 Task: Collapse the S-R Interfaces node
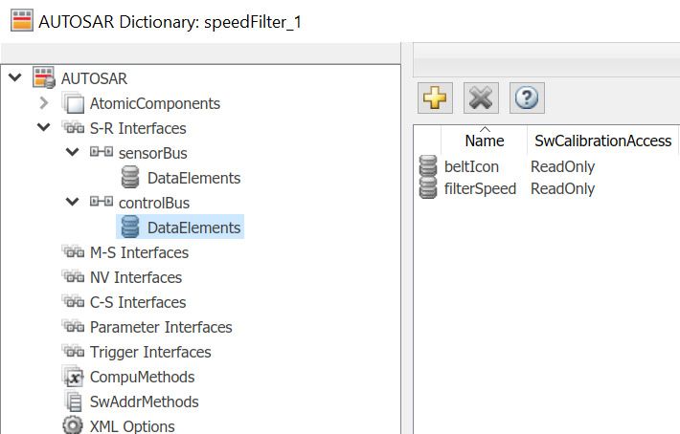(44, 128)
